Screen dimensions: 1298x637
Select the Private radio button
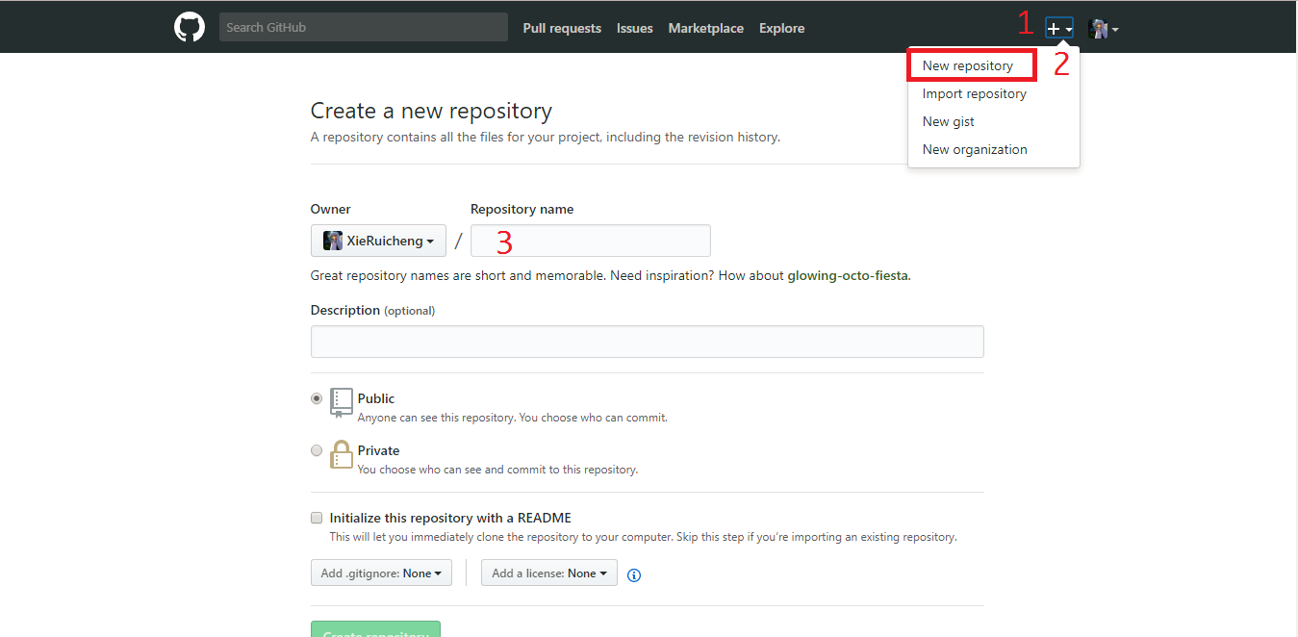point(317,450)
